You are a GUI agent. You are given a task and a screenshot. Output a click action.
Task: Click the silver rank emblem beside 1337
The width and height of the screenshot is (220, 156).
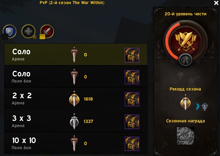point(74,121)
